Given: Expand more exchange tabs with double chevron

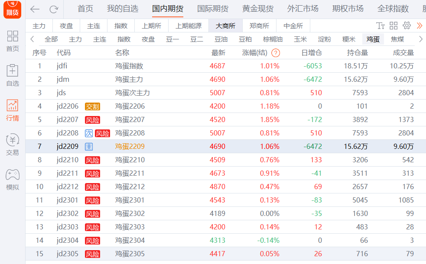Looking at the screenshot, I should point(419,26).
